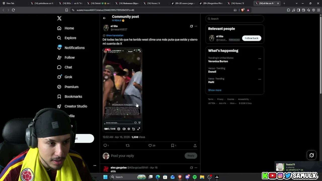The width and height of the screenshot is (322, 181).
Task: Reload the page in the browser
Action: coord(13,10)
